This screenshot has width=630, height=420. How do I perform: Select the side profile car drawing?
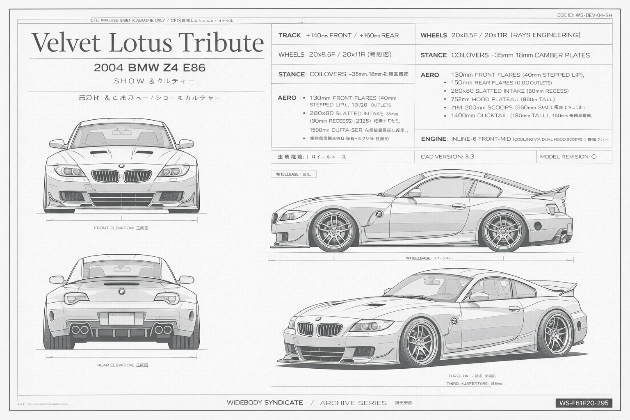pyautogui.click(x=421, y=210)
